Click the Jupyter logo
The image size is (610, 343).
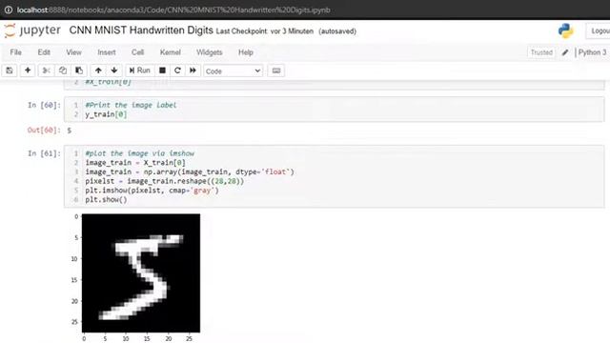tap(32, 30)
